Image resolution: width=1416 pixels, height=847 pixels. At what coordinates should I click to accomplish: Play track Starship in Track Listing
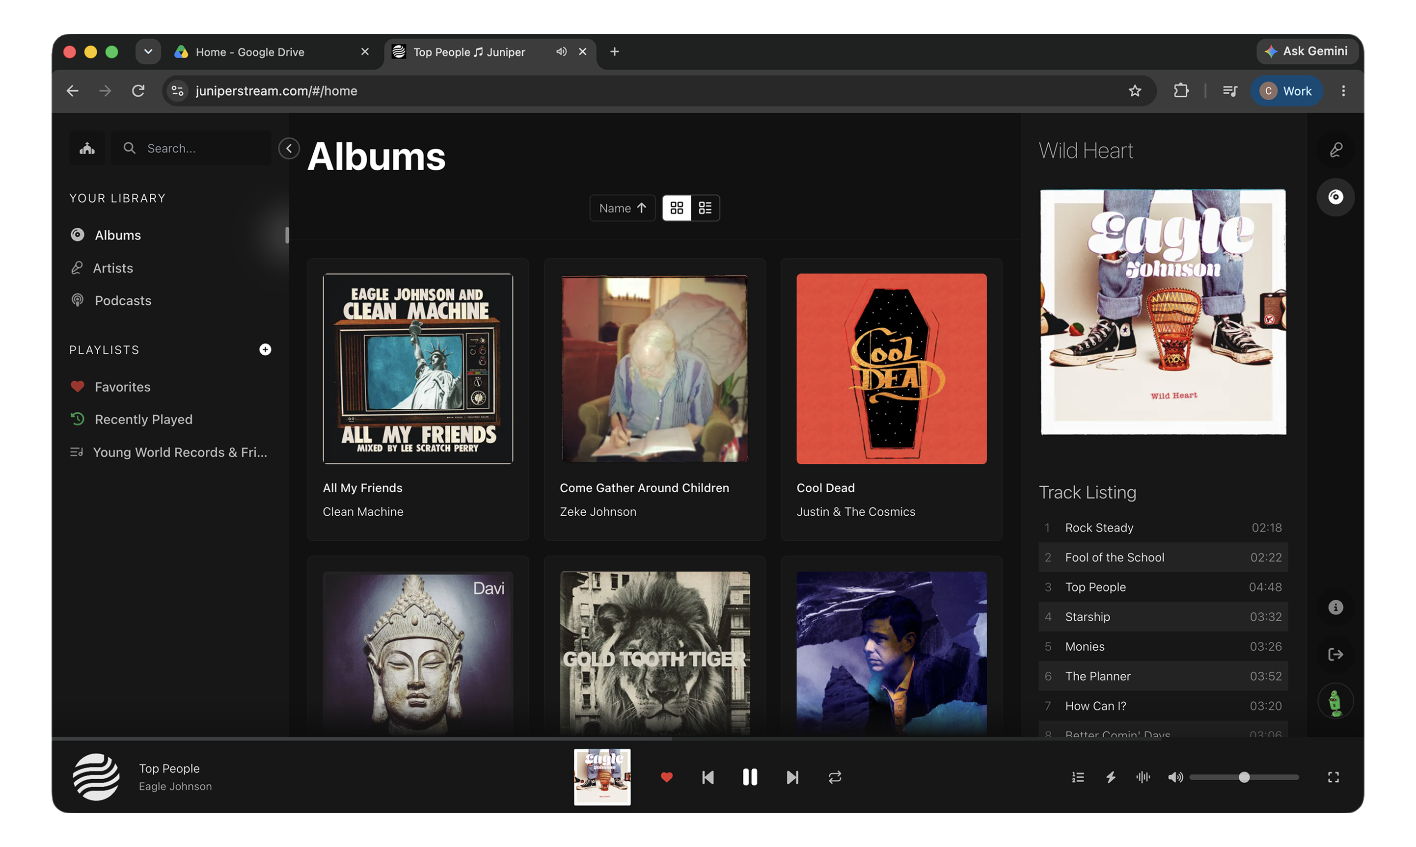(1163, 616)
